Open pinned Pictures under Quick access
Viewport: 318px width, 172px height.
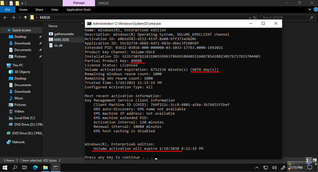[20, 57]
